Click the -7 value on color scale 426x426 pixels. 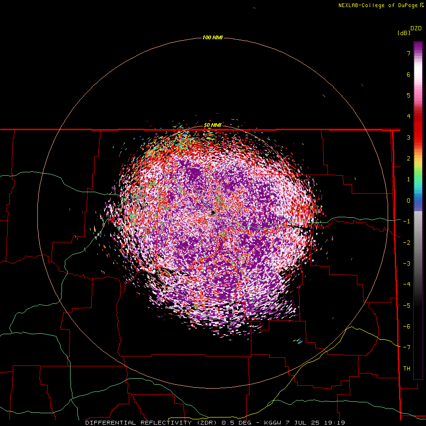point(407,347)
